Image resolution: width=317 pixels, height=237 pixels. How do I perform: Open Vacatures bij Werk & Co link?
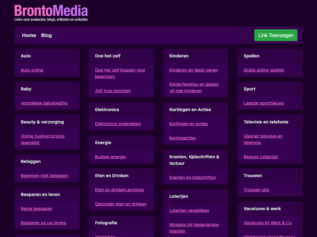267,223
